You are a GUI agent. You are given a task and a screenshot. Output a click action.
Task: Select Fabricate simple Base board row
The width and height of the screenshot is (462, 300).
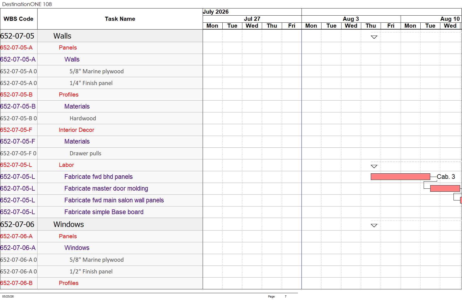101,212
